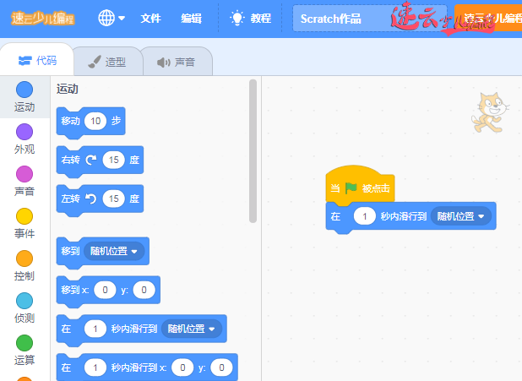Switch to the 代码 tab
Image resolution: width=522 pixels, height=381 pixels.
37,61
